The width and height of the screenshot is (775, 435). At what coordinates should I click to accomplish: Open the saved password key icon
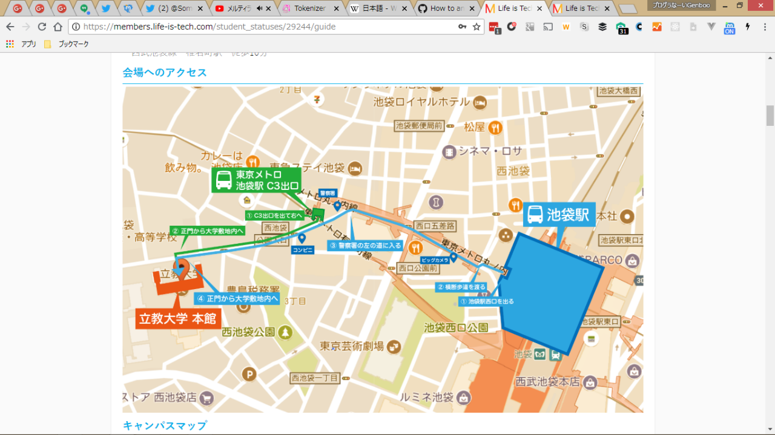point(462,27)
